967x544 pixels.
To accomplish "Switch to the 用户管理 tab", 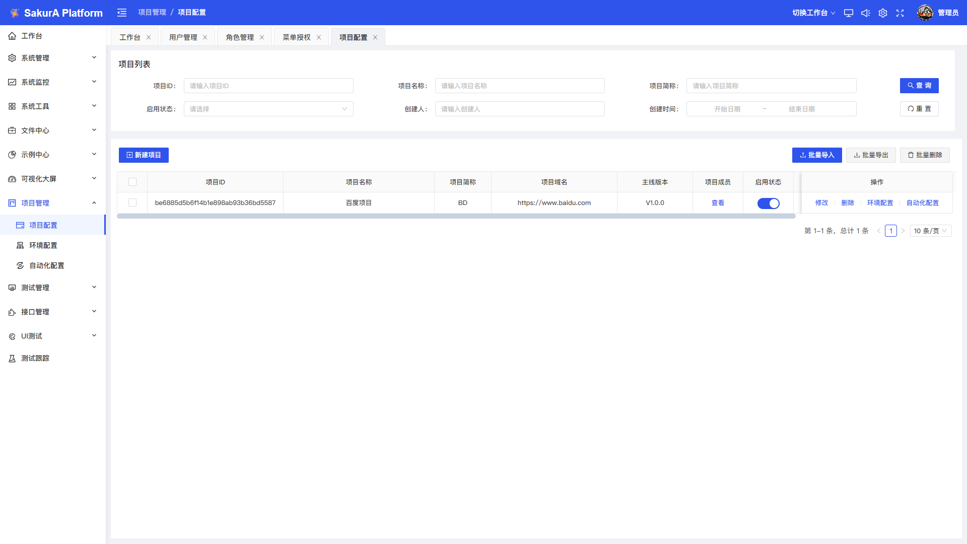I will [183, 37].
